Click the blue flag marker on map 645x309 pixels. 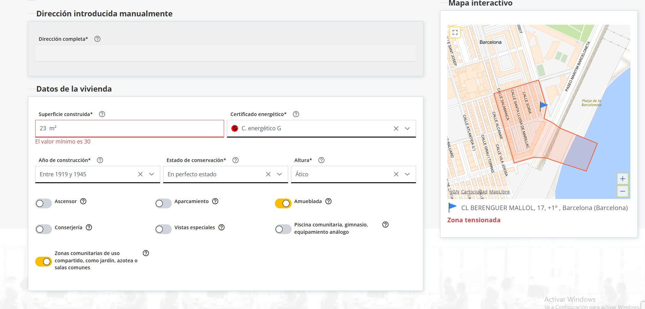pos(543,105)
